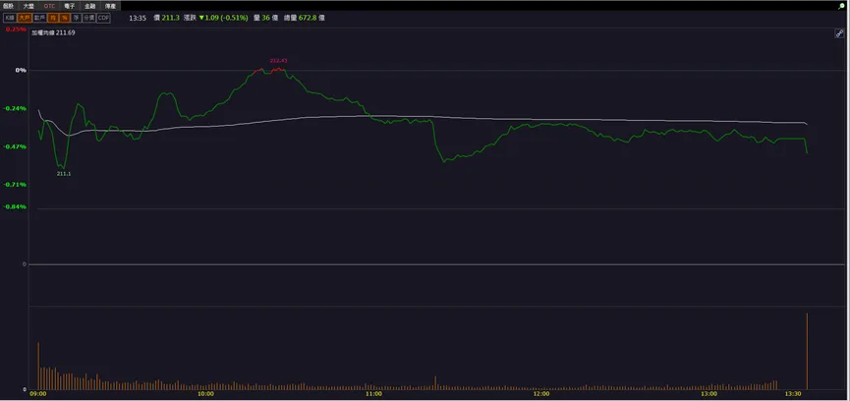Click the -0.71% axis label
This screenshot has width=850, height=401.
click(15, 184)
